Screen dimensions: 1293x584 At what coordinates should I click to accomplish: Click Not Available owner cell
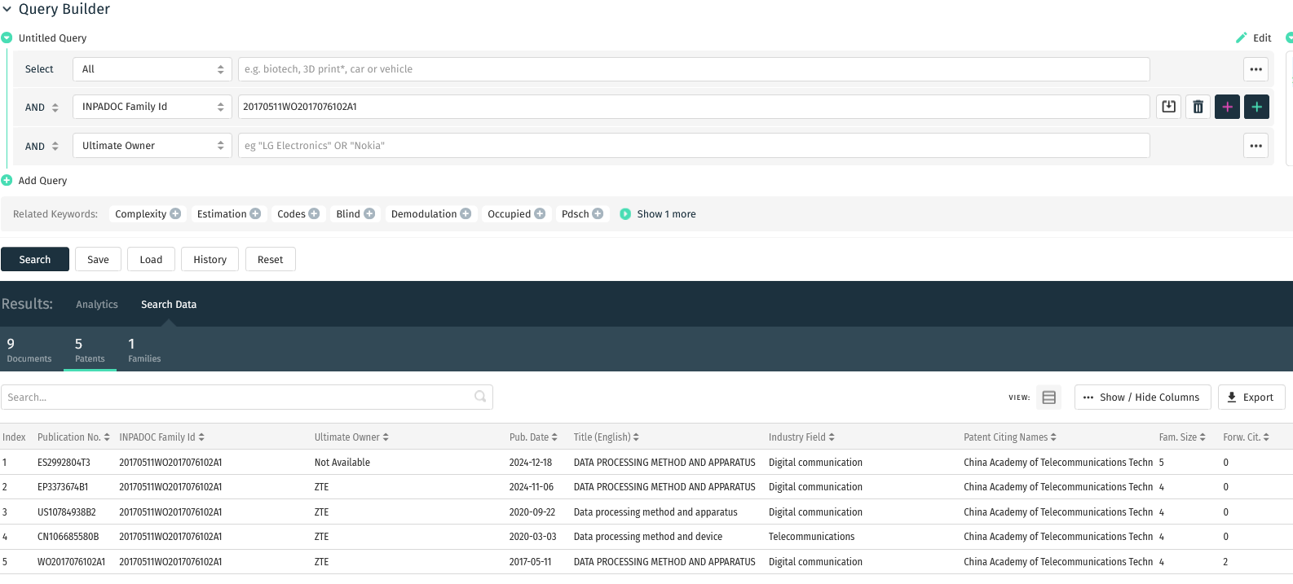click(x=342, y=463)
